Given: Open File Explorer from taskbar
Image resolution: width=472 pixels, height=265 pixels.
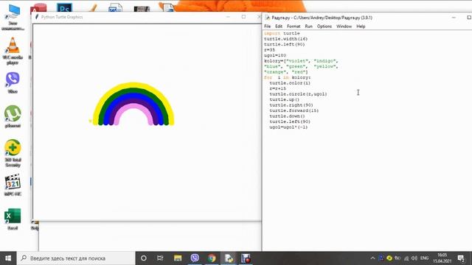Looking at the screenshot, I should click(x=178, y=258).
